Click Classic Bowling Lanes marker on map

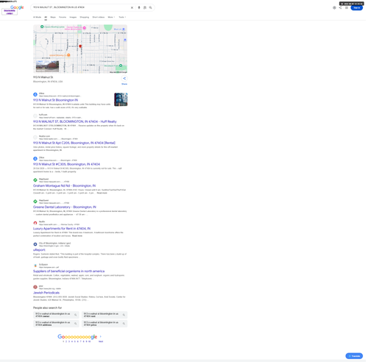[x=42, y=26]
